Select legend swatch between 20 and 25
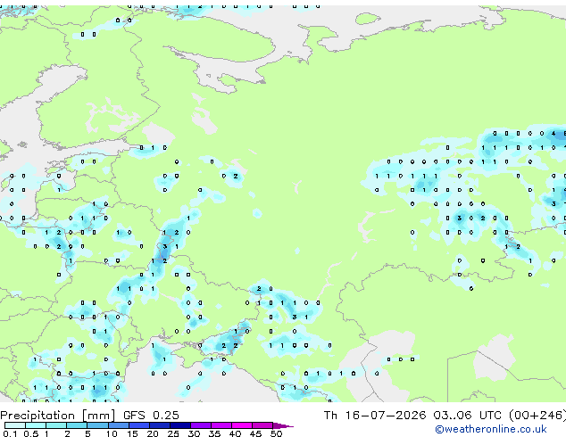The image size is (566, 437). 159,425
